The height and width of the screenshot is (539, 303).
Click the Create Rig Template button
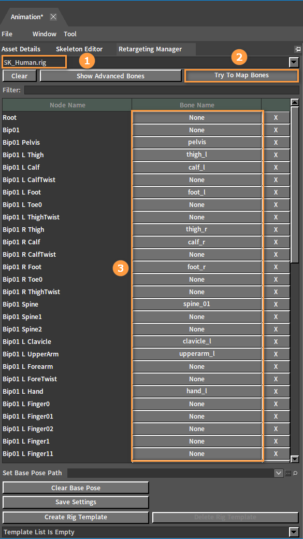pos(76,517)
